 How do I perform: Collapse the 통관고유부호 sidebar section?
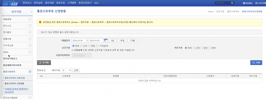click(x=30, y=72)
